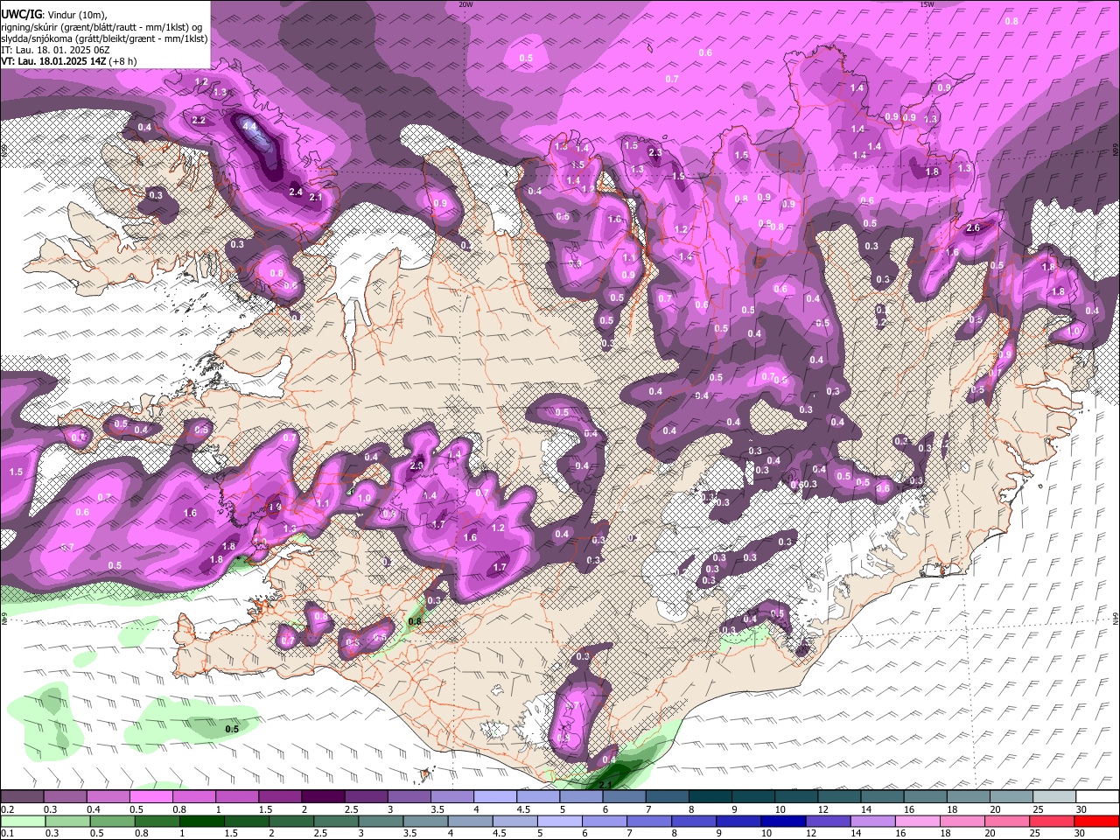
Task: Click the black 2.1 rain value over dark green
Action: 605,785
